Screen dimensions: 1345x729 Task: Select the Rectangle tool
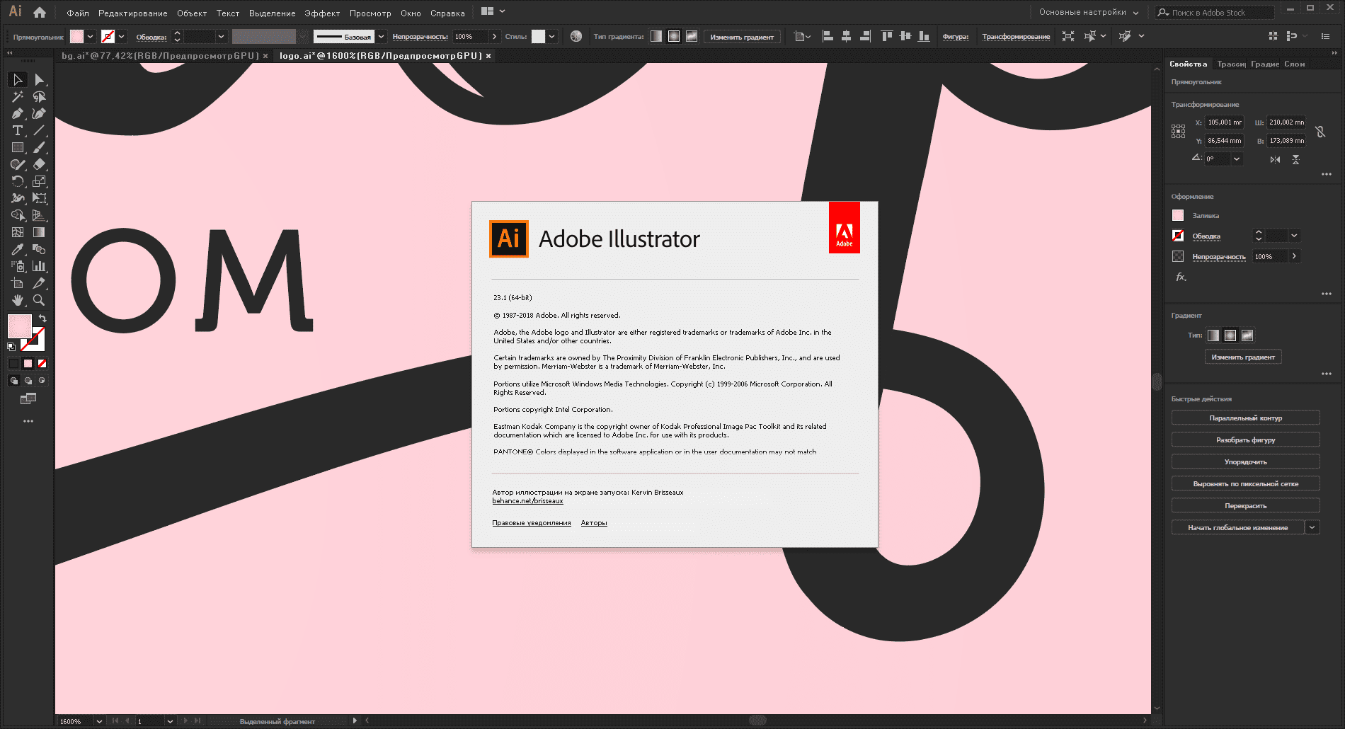tap(18, 147)
